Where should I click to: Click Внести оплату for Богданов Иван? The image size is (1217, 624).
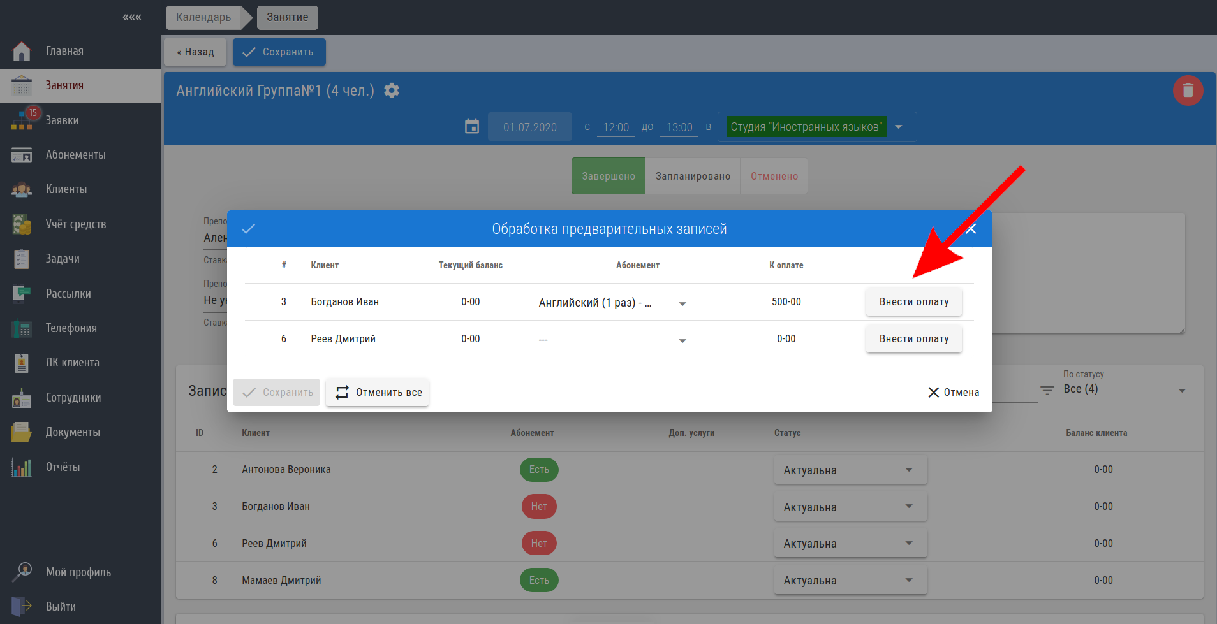(x=914, y=302)
